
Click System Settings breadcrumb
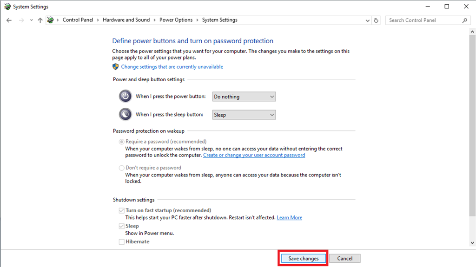pos(220,20)
